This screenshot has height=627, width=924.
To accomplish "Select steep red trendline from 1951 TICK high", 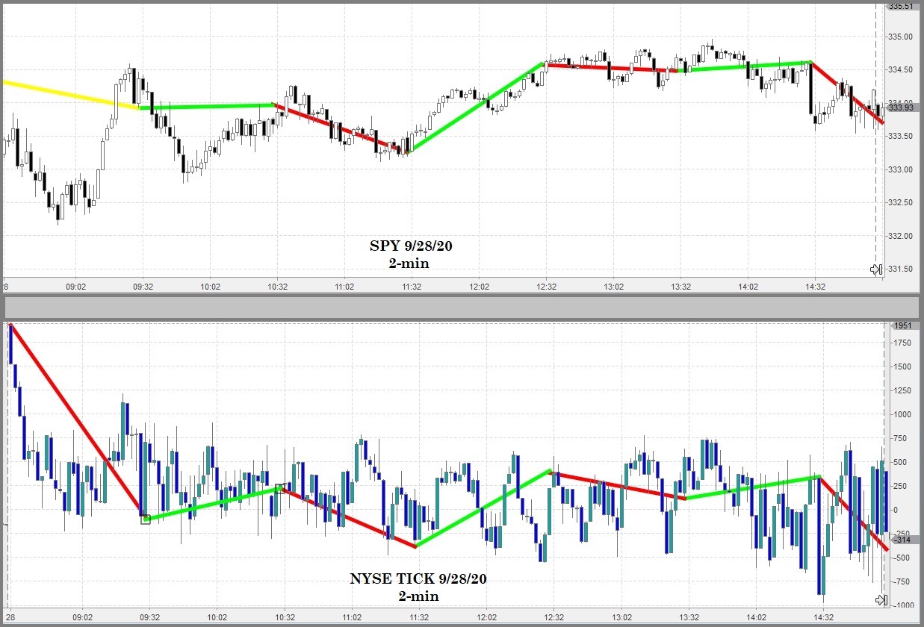I will pos(75,418).
